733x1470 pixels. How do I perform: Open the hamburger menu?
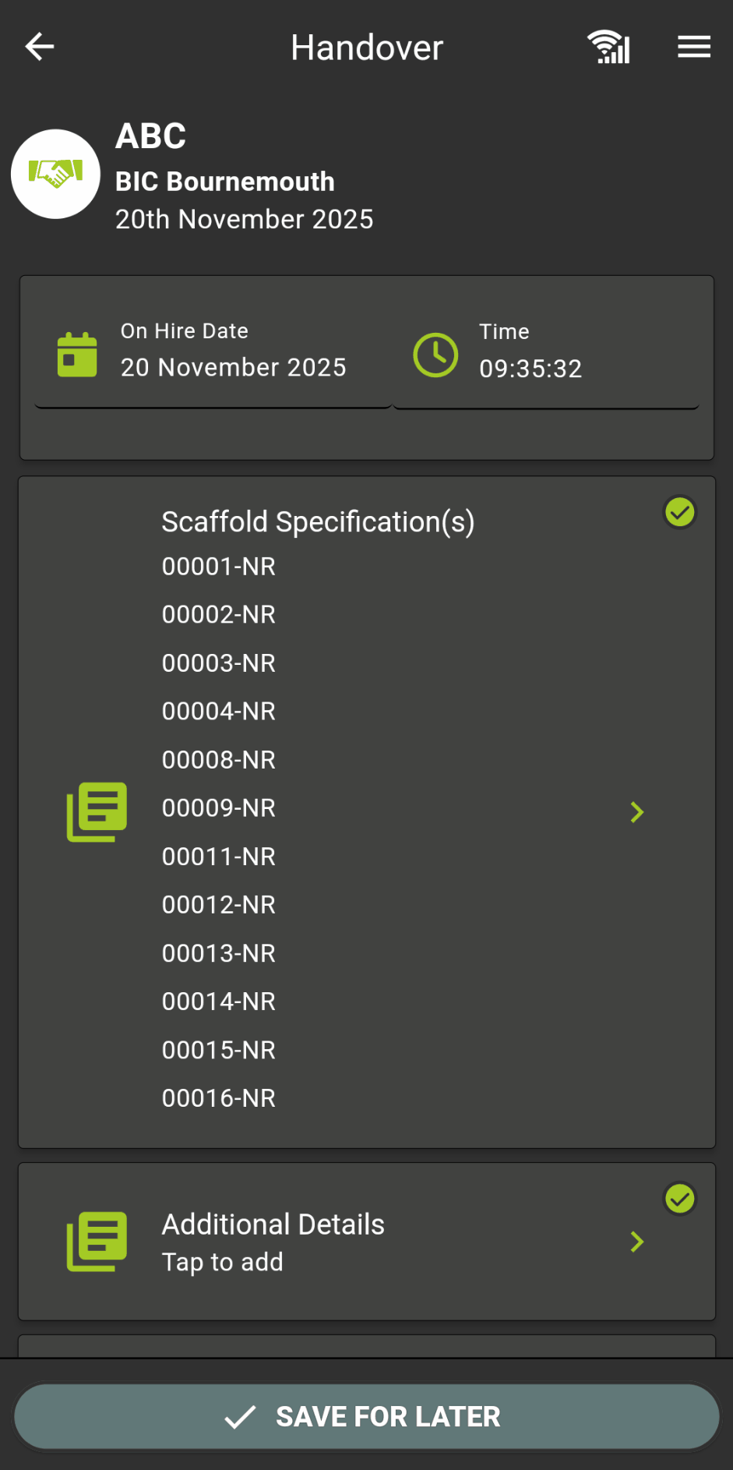click(x=693, y=47)
